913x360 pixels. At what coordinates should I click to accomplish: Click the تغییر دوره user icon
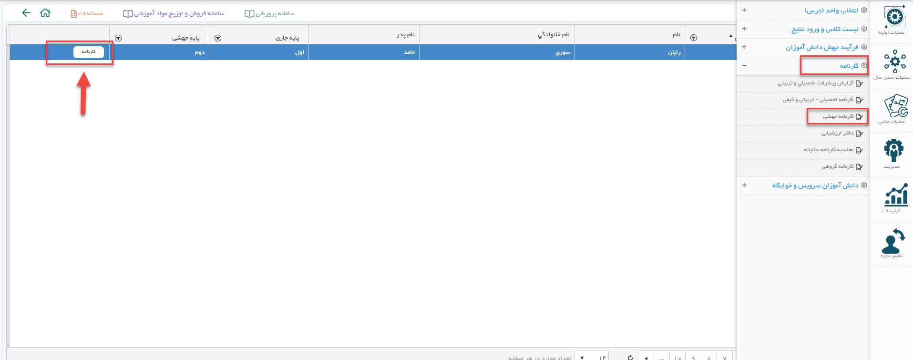click(893, 241)
